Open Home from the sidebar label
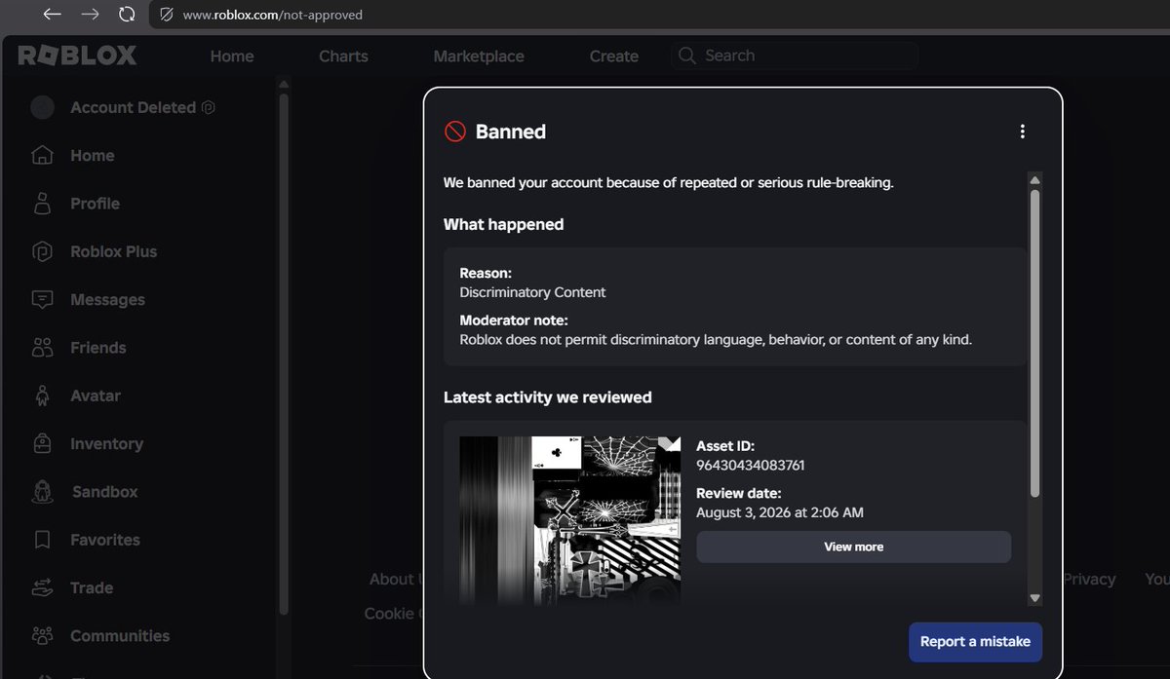1170x679 pixels. [x=93, y=155]
